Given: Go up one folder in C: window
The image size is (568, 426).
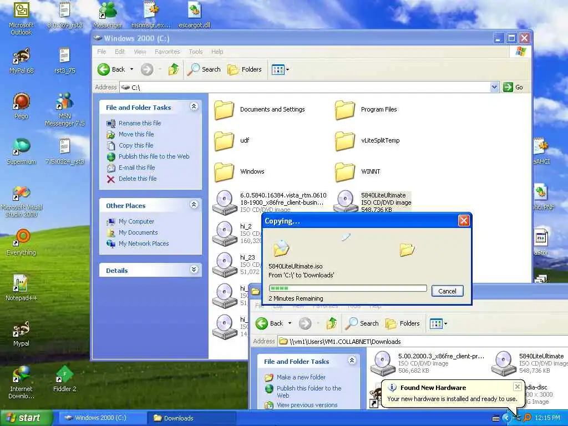Looking at the screenshot, I should pyautogui.click(x=174, y=69).
